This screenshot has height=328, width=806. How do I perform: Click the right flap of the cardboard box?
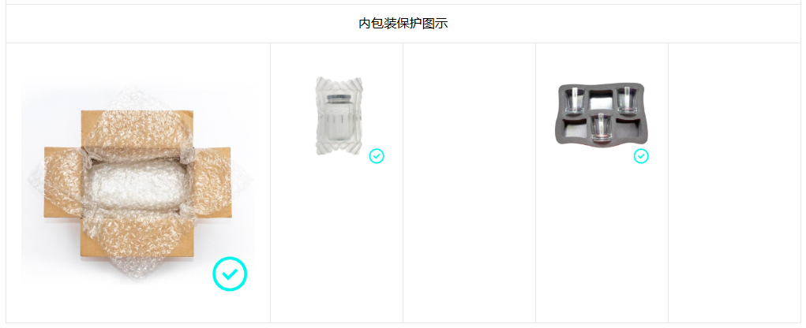tap(212, 182)
